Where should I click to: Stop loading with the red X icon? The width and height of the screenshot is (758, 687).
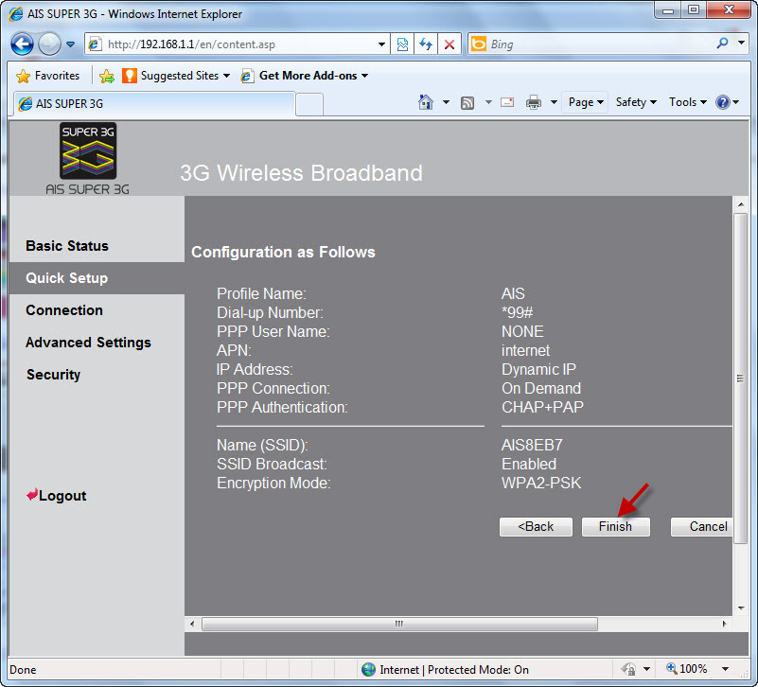pos(450,44)
